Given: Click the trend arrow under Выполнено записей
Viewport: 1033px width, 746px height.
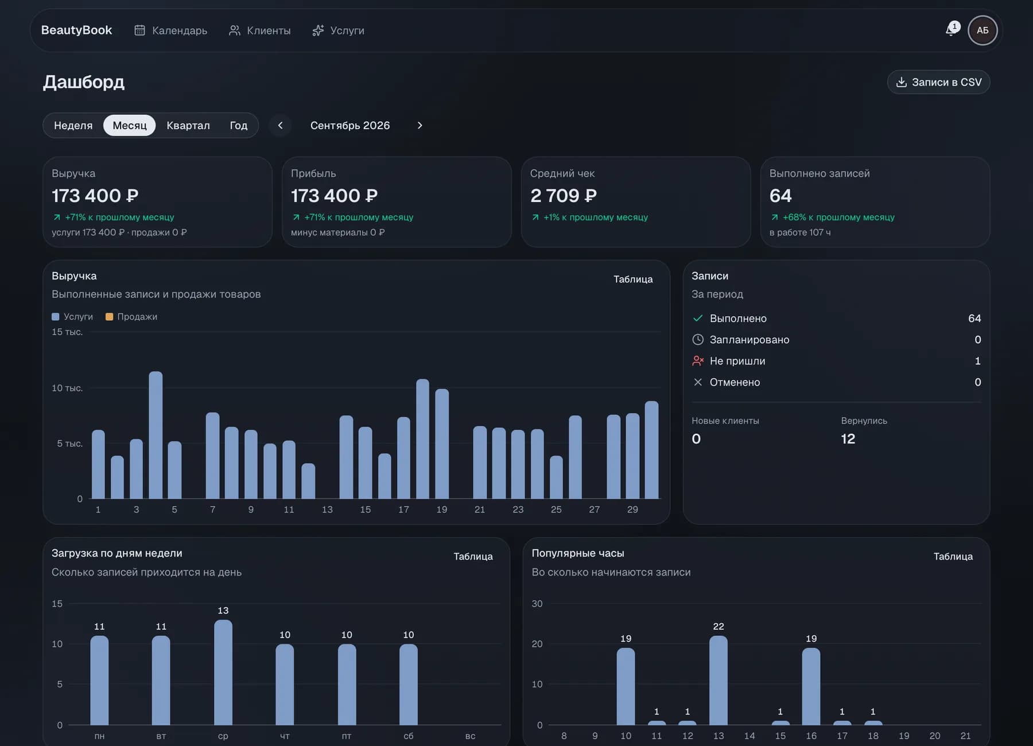Looking at the screenshot, I should (775, 217).
